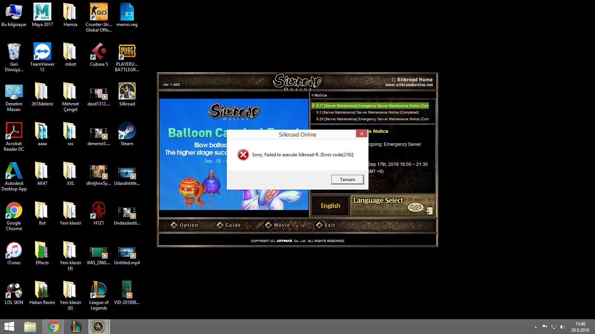Launch Autodesk Desktop App shortcut
The image size is (595, 334).
[14, 176]
